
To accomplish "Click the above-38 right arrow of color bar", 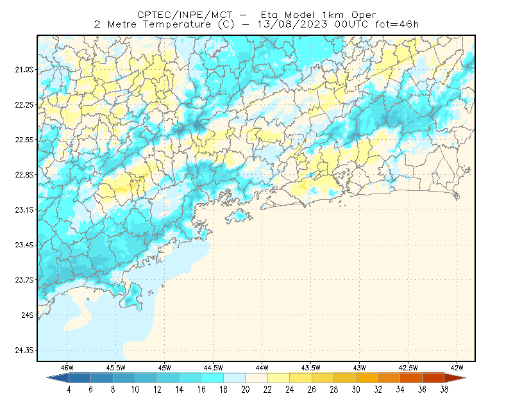I will tap(455, 377).
